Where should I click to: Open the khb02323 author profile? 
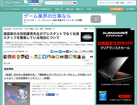coord(11,51)
